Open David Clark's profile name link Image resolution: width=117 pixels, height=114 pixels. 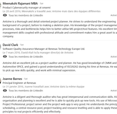pos(10,45)
